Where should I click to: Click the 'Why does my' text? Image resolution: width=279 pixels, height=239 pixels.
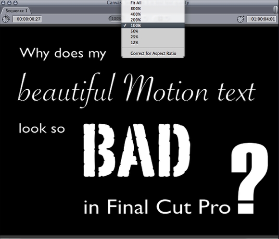63,53
